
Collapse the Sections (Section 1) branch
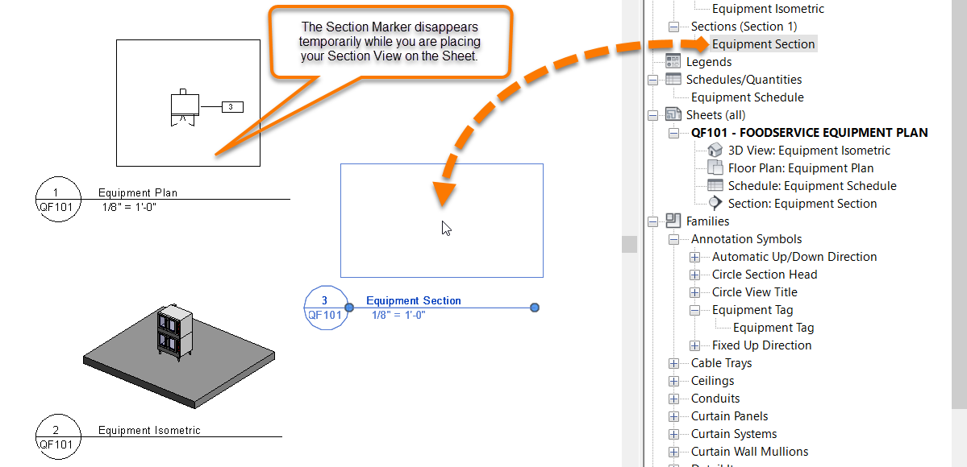(x=673, y=26)
